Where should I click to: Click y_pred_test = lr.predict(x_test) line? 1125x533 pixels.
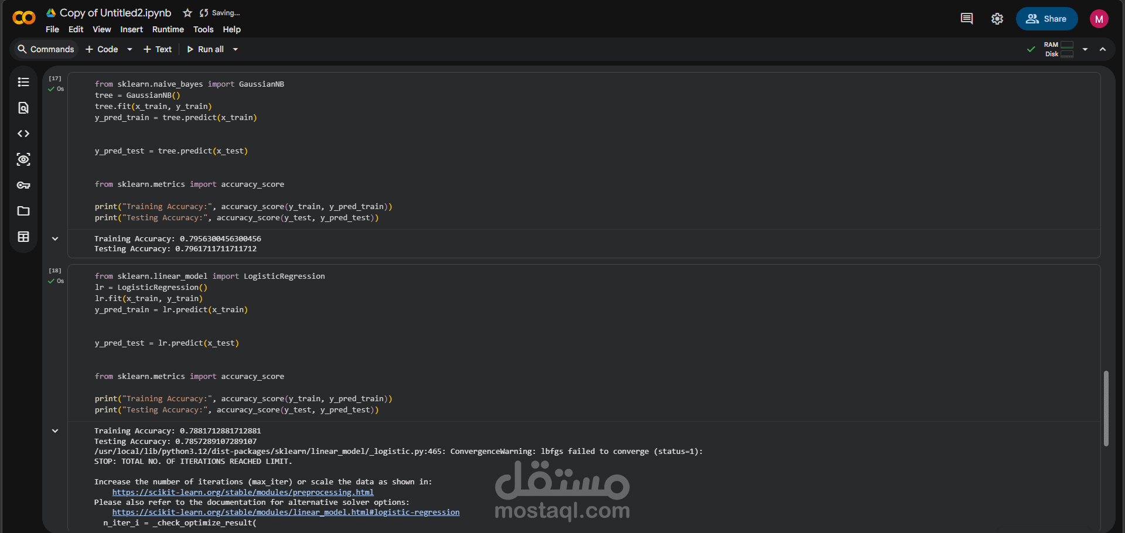pyautogui.click(x=167, y=343)
